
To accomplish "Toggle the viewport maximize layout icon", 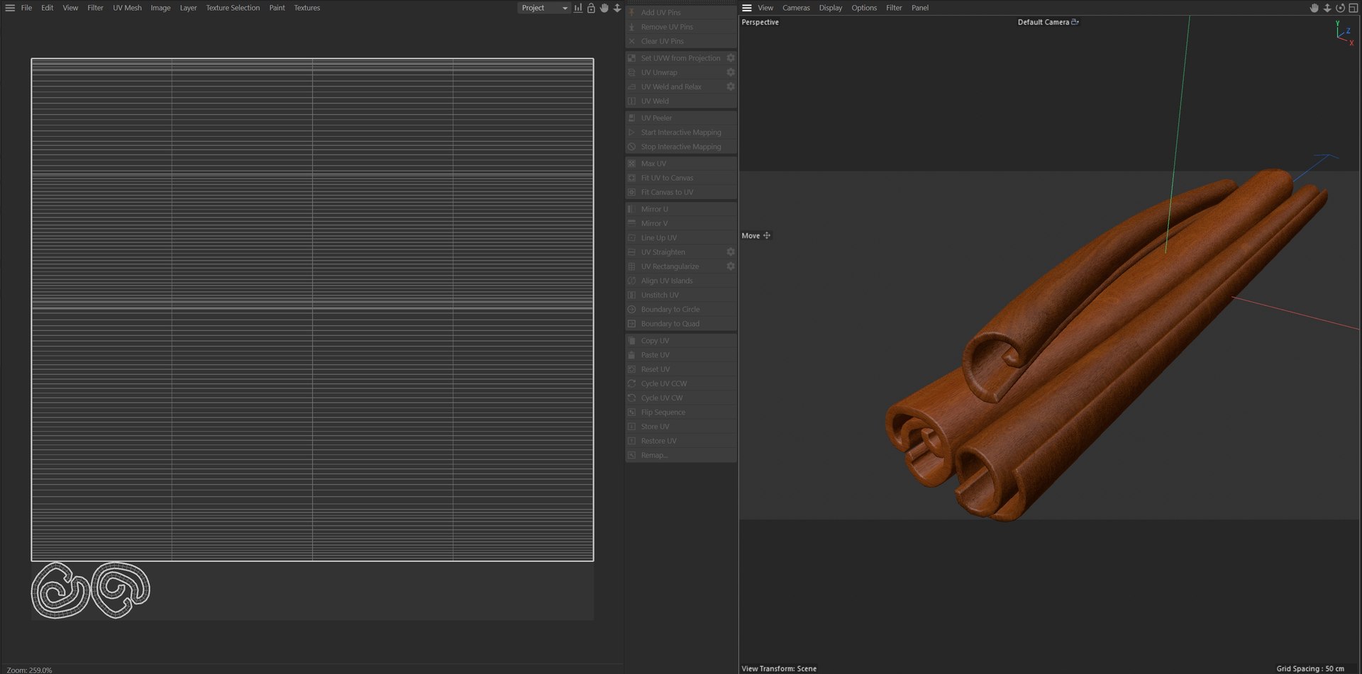I will 1353,8.
